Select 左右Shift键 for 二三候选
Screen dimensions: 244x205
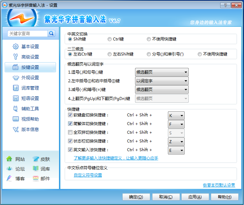[120, 54]
